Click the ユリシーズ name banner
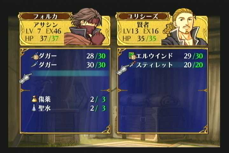 143,16
